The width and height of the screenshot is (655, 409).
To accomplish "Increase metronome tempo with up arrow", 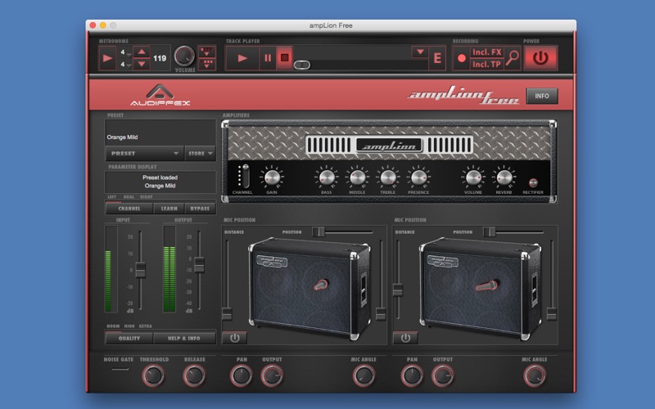I will pos(141,52).
